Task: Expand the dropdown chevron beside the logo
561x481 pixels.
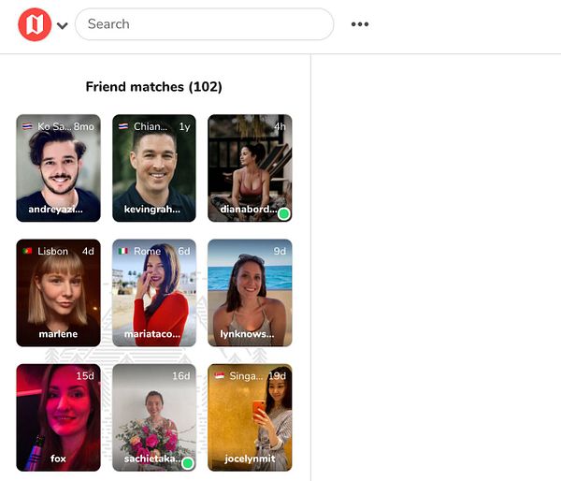Action: click(x=63, y=26)
